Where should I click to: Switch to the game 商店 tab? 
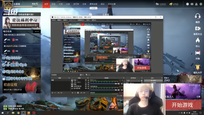103,4
